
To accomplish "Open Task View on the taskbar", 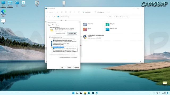I will tap(81, 93).
